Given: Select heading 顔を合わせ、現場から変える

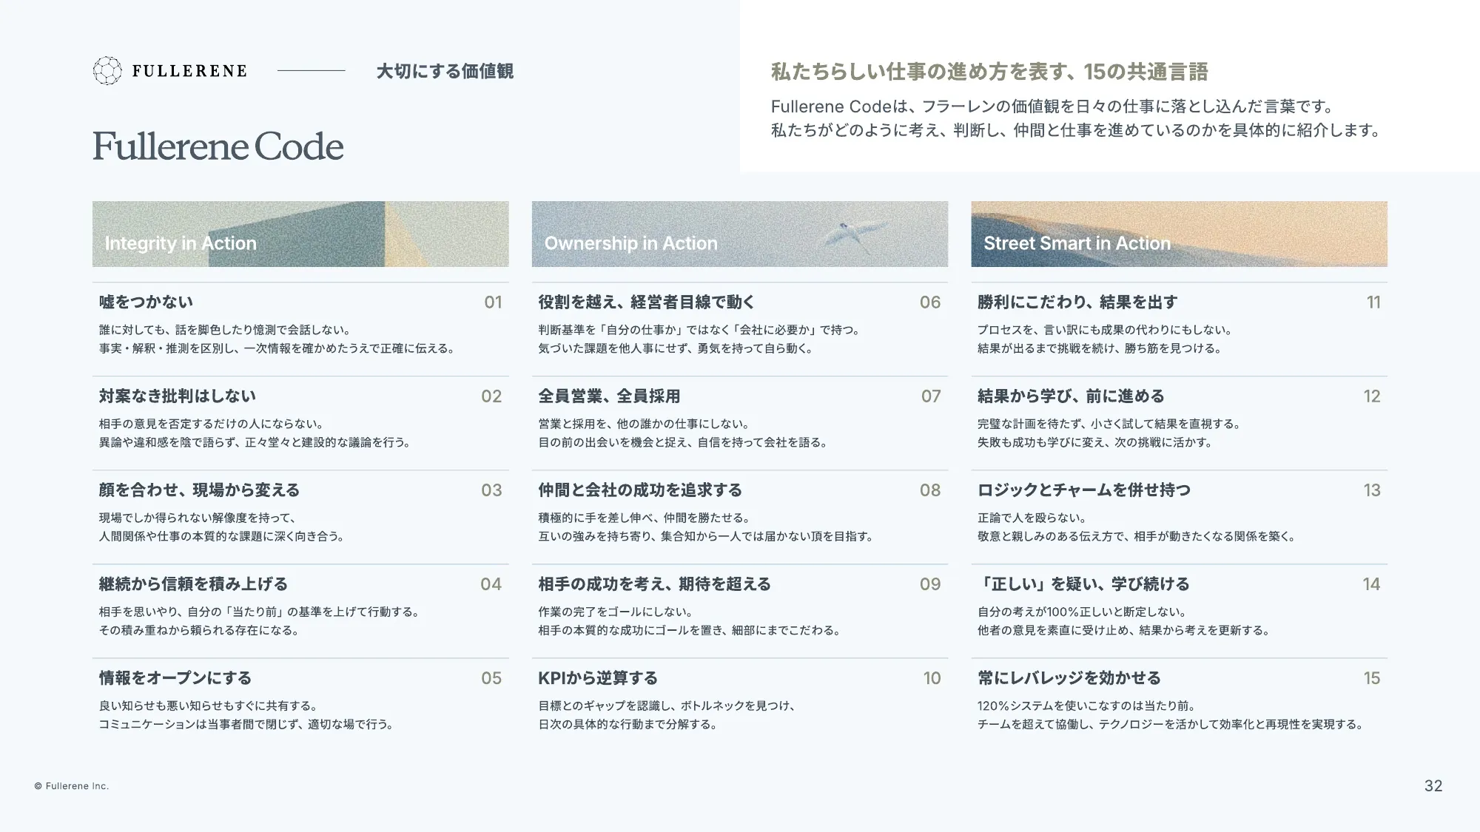Looking at the screenshot, I should (x=200, y=490).
